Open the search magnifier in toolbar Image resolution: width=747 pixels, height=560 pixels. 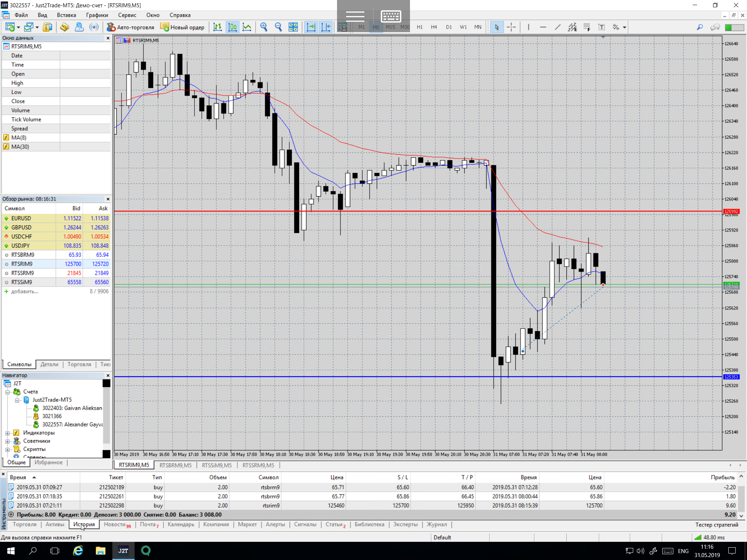(700, 27)
